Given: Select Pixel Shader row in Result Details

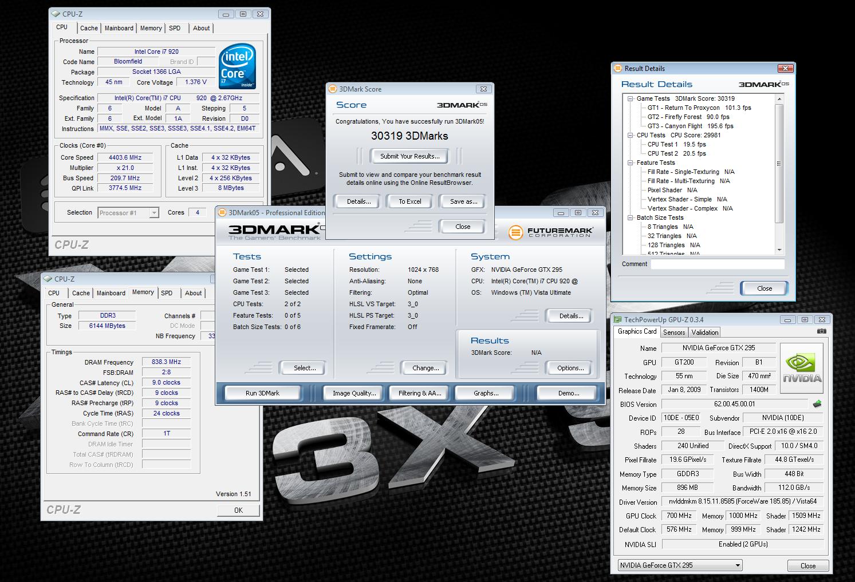Looking at the screenshot, I should click(672, 190).
